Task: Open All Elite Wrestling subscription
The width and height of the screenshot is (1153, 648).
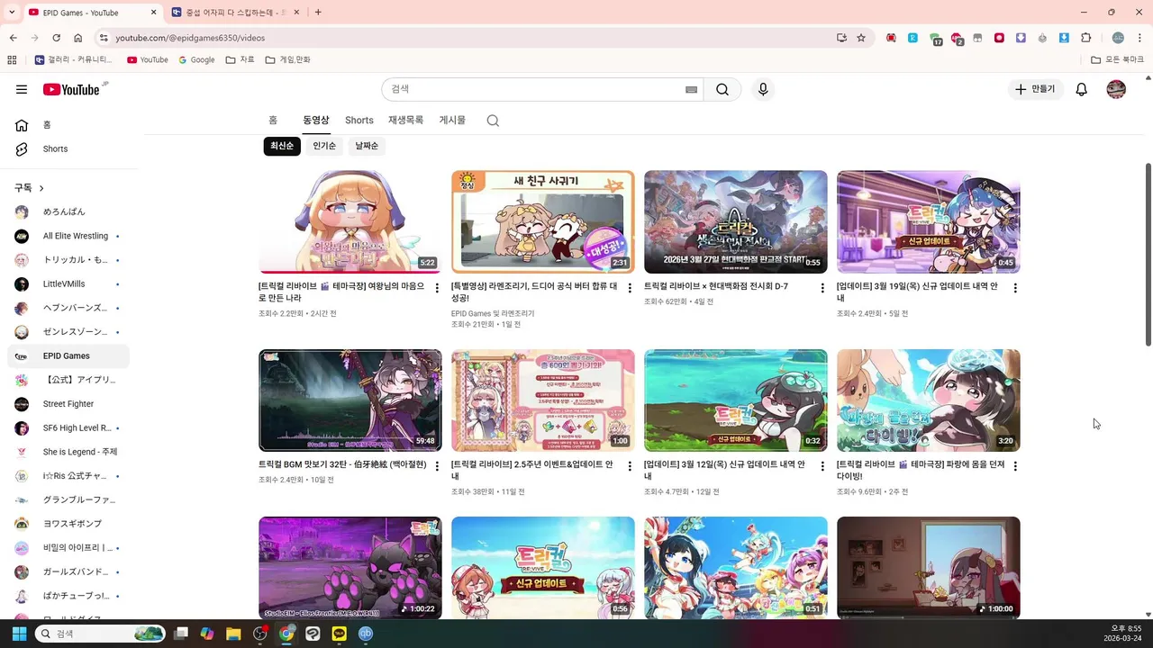Action: tap(70, 236)
